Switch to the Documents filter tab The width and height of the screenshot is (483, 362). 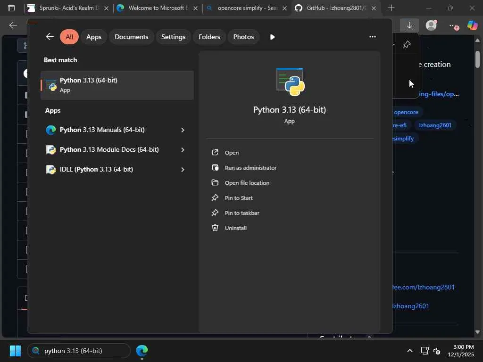point(132,37)
